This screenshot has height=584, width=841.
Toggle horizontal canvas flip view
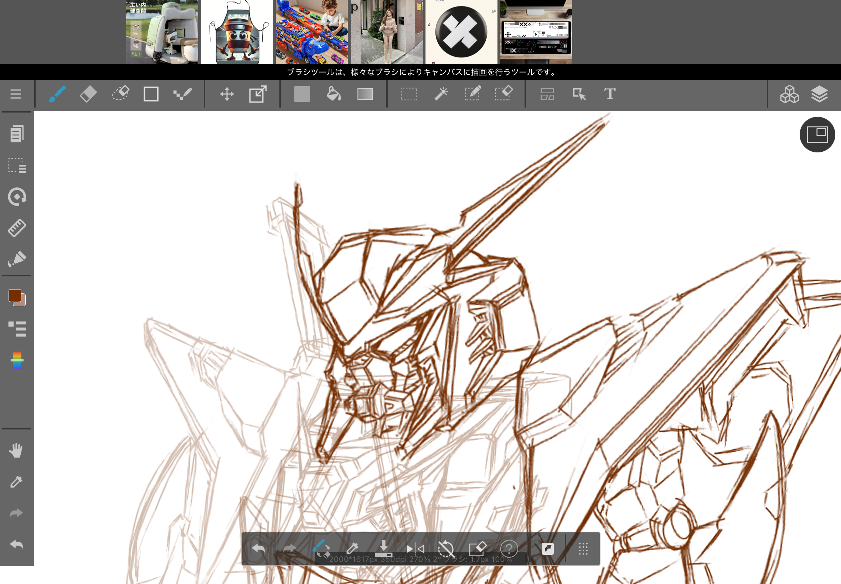point(415,548)
